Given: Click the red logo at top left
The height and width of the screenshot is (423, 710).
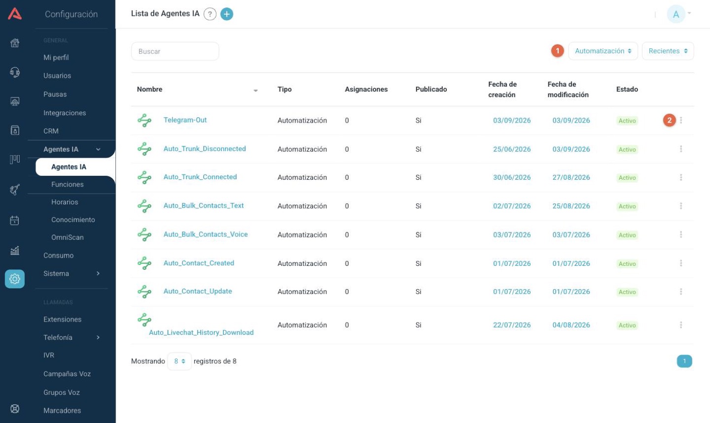Looking at the screenshot, I should coord(15,14).
